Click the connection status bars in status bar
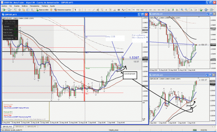Screen dimensions: 217x132 pyautogui.click(x=195, y=130)
